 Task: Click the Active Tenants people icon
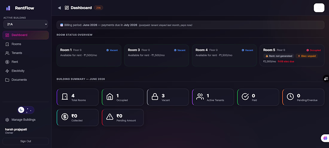[x=200, y=97]
